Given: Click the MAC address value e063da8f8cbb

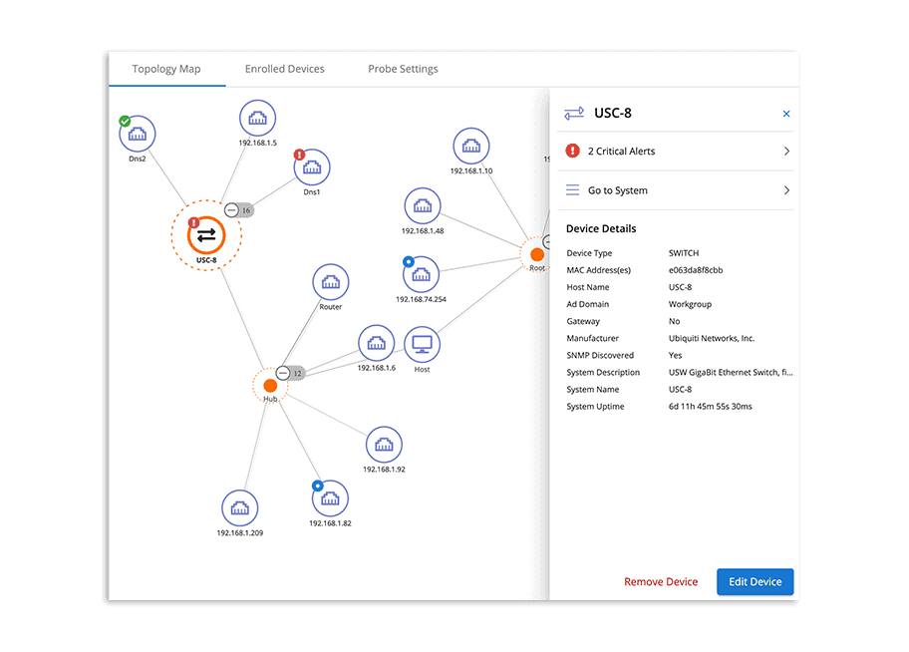Looking at the screenshot, I should [x=696, y=270].
